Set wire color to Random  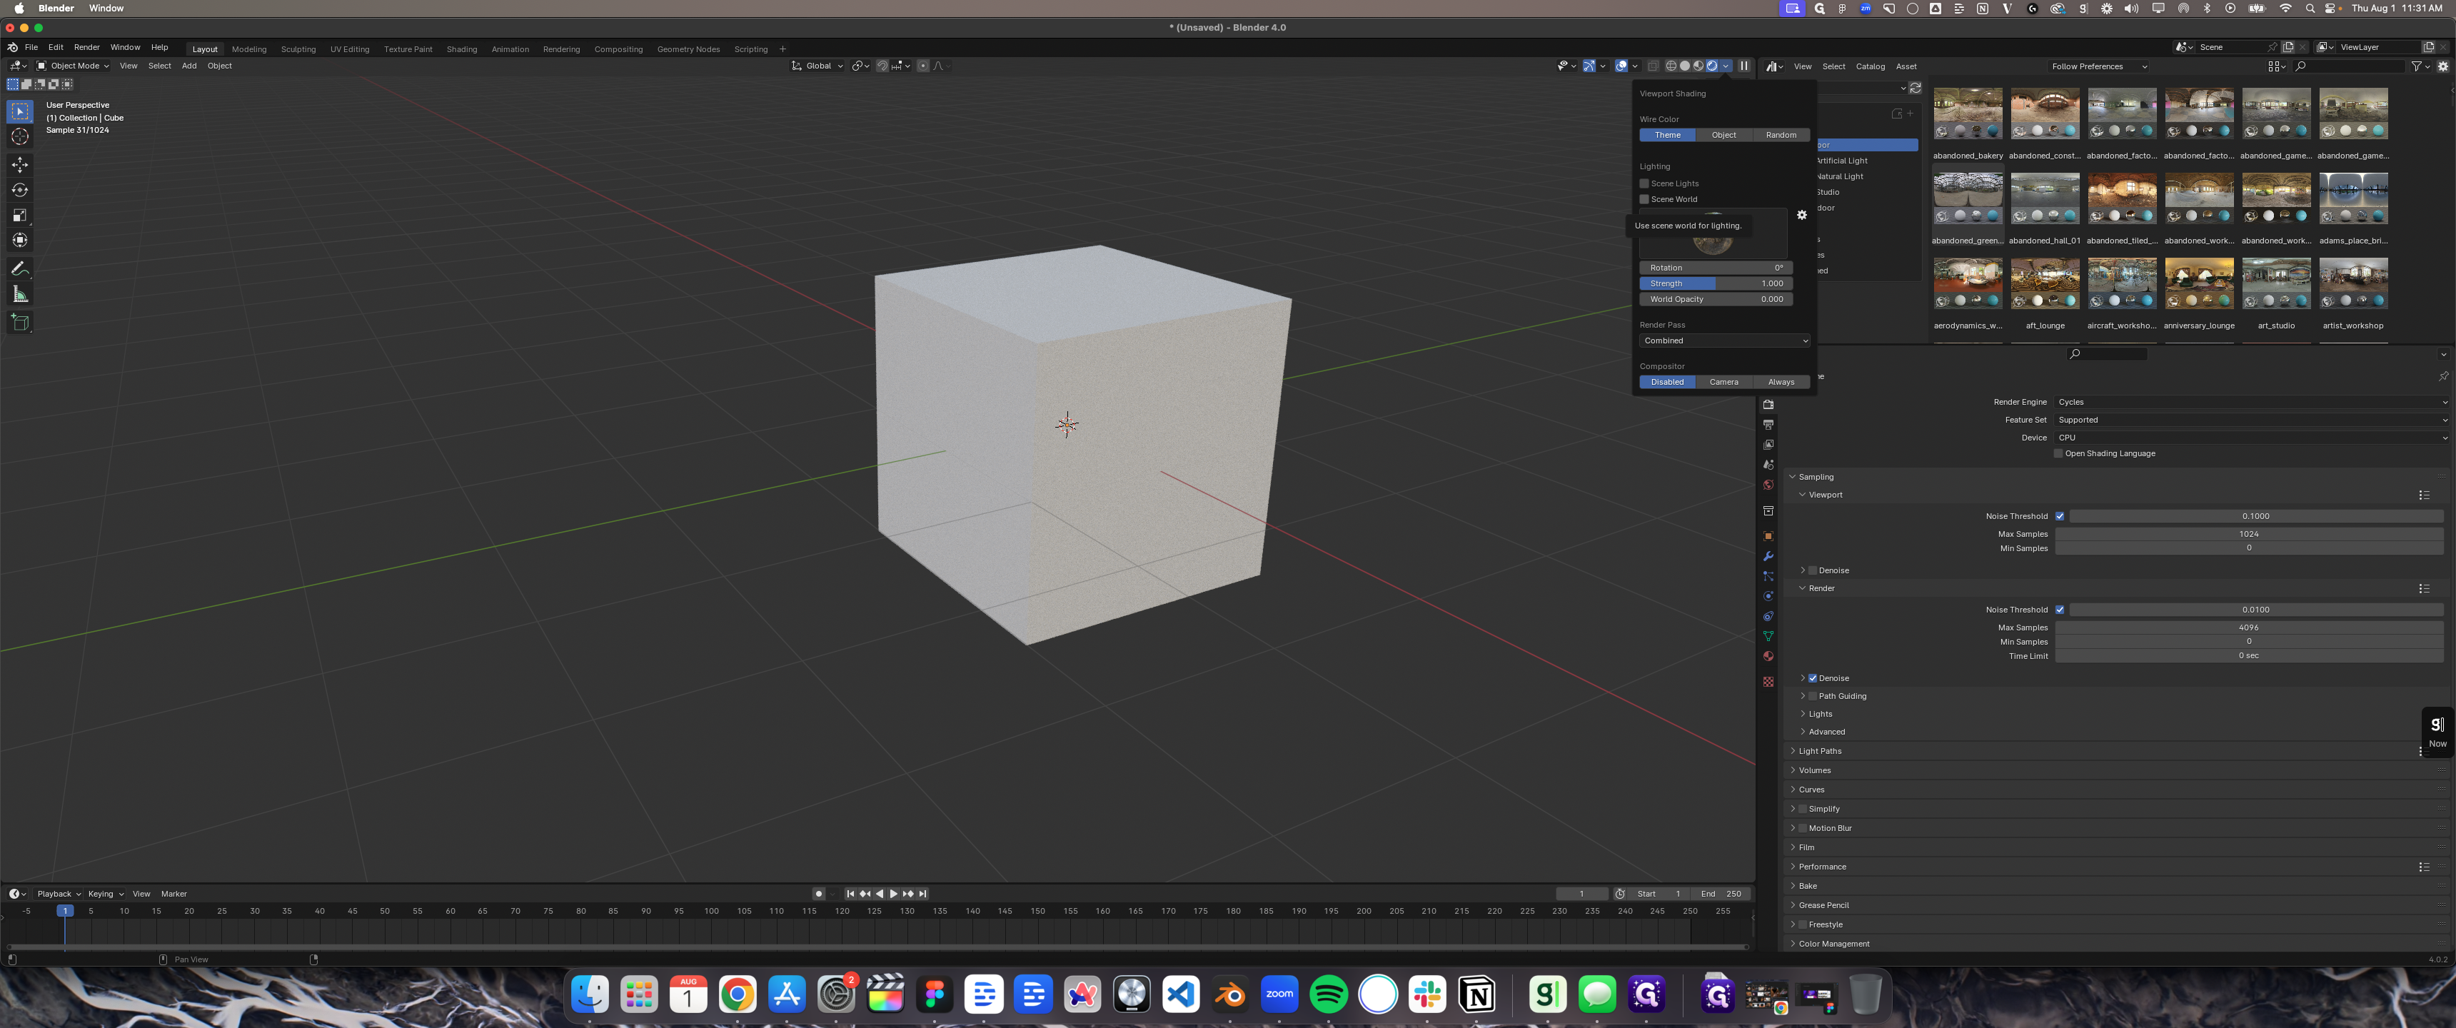1781,134
